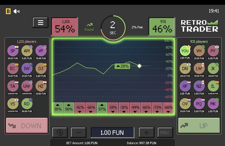
Task: Click the 28% chart value marker
Action: [122, 66]
